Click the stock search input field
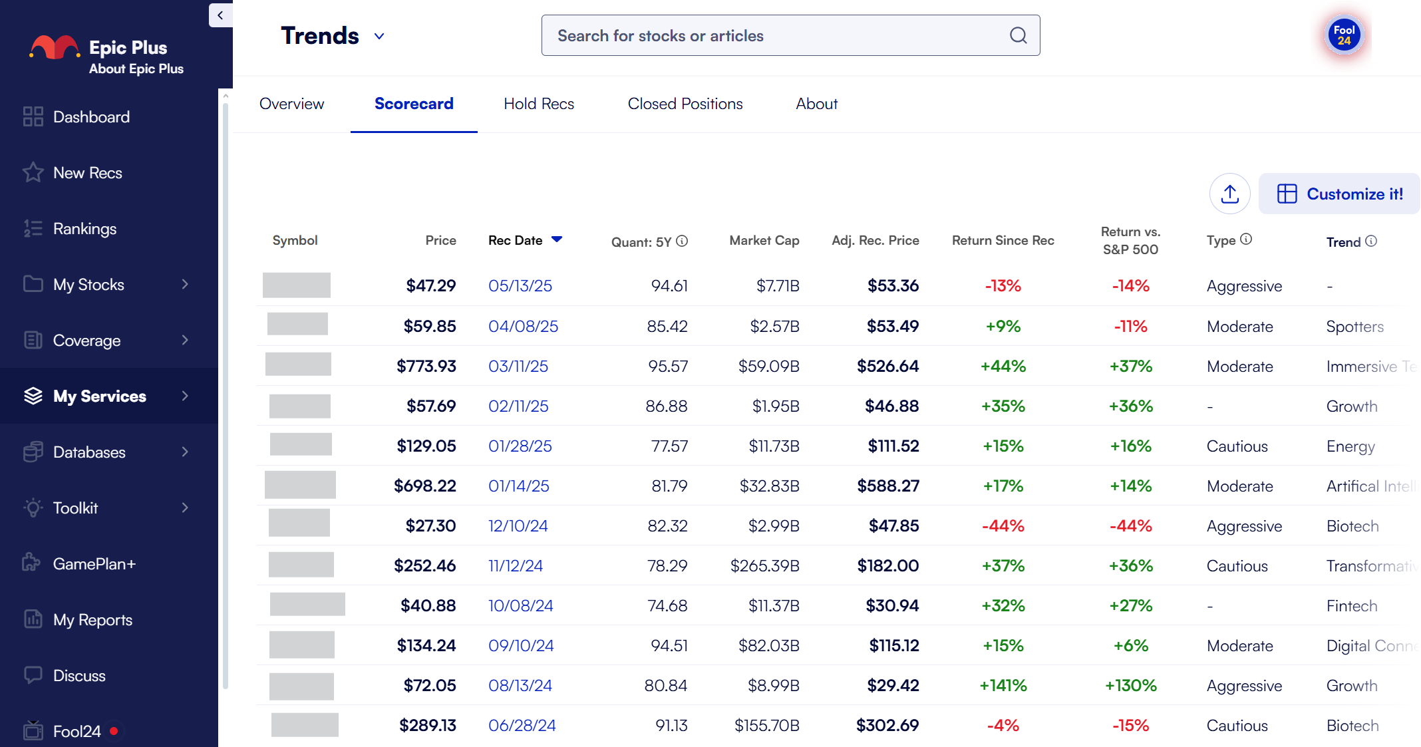This screenshot has width=1421, height=747. coord(765,35)
